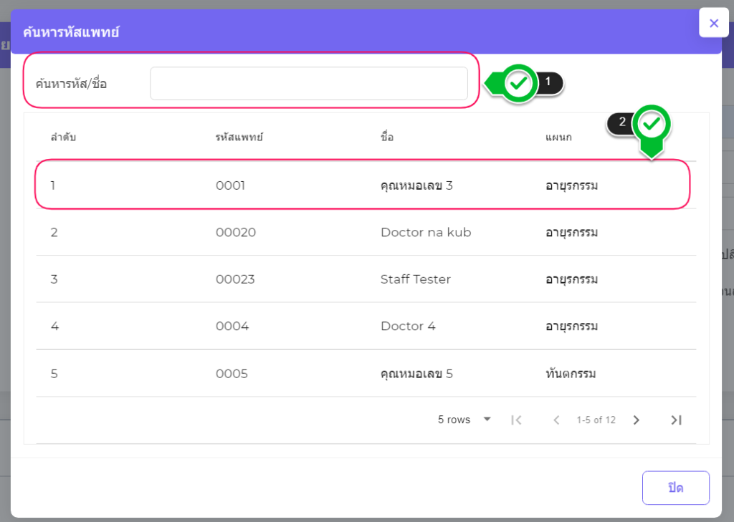The image size is (734, 522).
Task: Click the ลำดับ column header
Action: click(x=63, y=137)
